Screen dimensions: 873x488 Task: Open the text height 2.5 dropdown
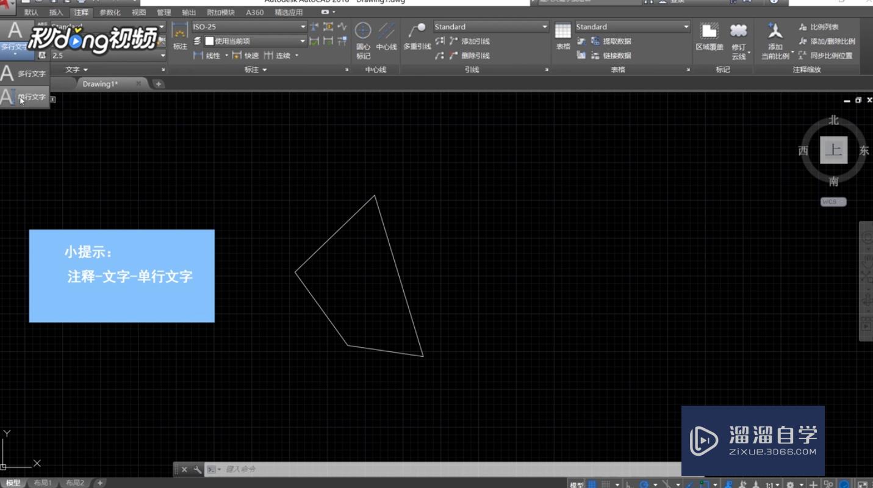(108, 56)
